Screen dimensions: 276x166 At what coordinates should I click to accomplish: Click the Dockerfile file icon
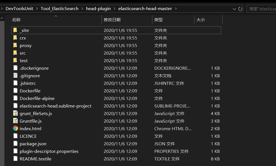[x=15, y=90]
